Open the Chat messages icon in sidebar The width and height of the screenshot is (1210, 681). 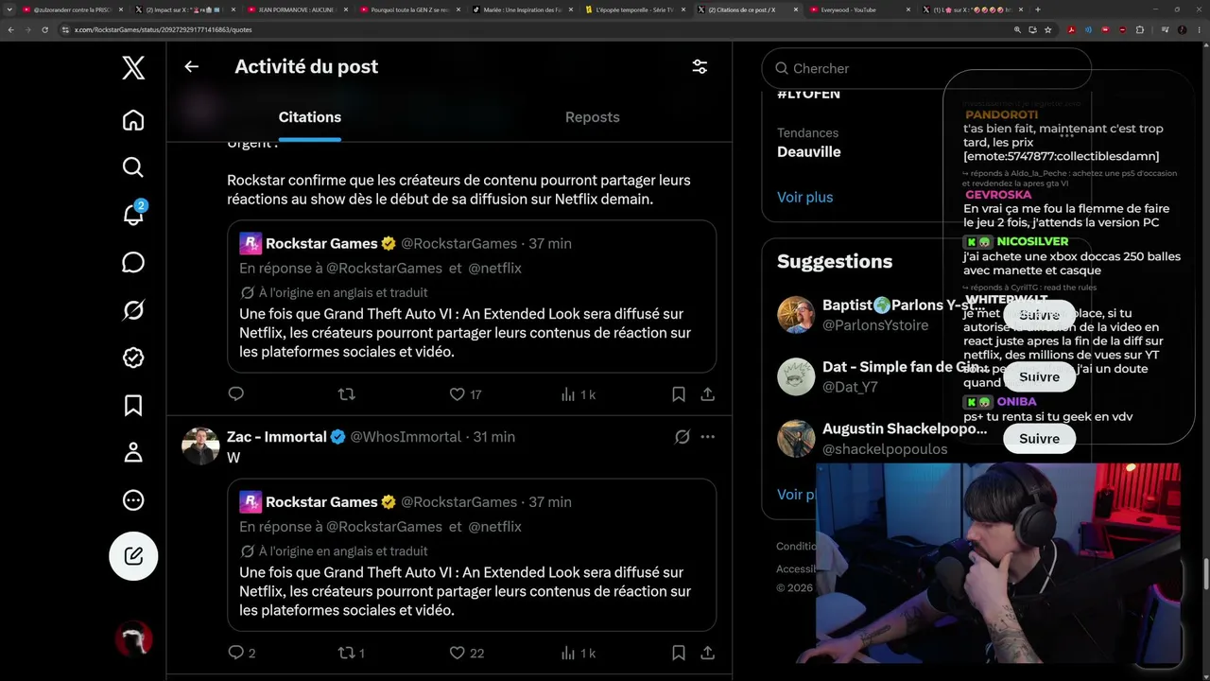(x=133, y=262)
